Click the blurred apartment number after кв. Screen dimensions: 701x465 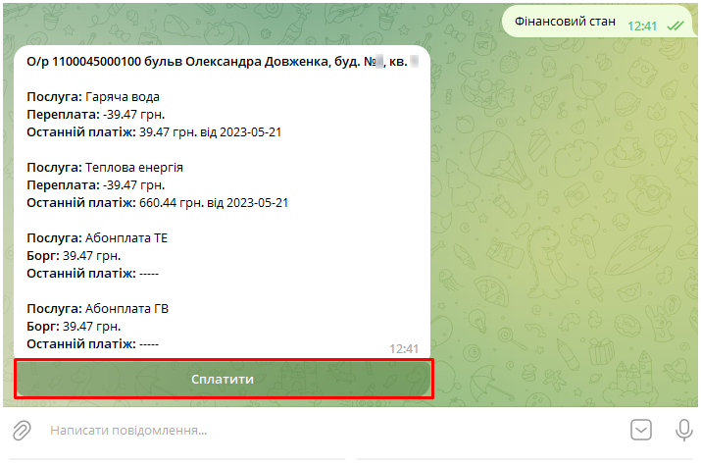(x=414, y=61)
